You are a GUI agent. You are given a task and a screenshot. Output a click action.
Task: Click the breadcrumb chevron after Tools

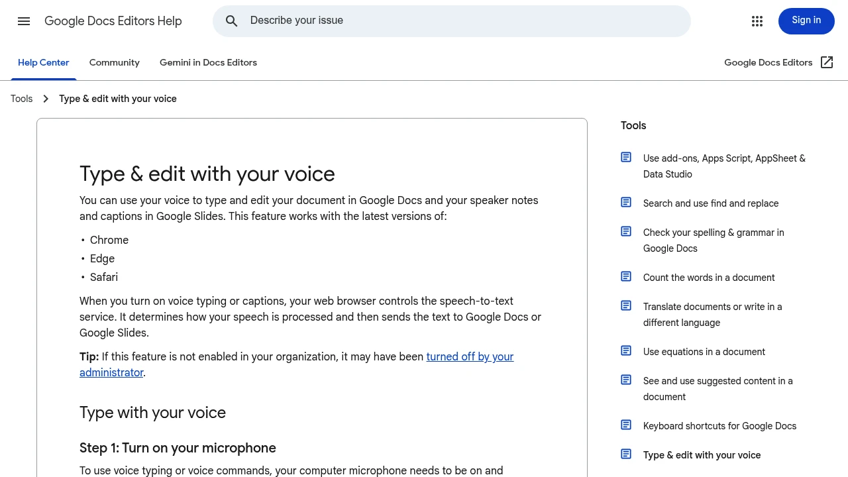[46, 99]
